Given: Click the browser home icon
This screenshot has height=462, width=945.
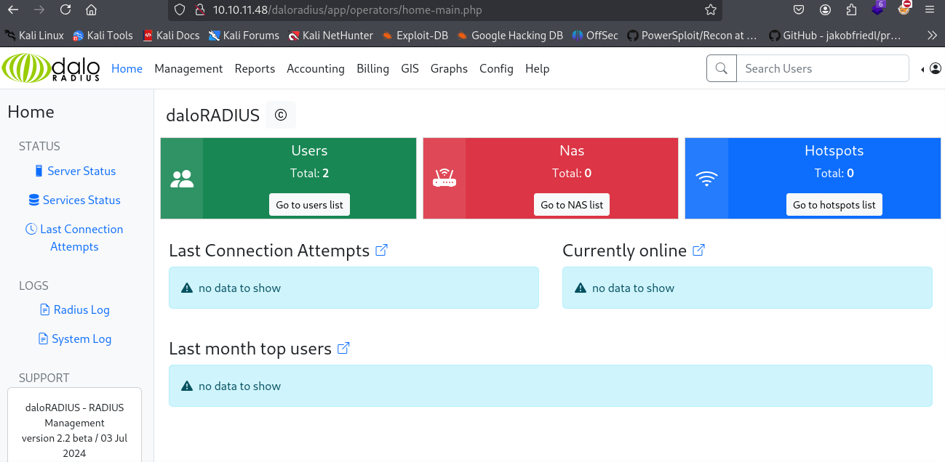Looking at the screenshot, I should (x=91, y=10).
